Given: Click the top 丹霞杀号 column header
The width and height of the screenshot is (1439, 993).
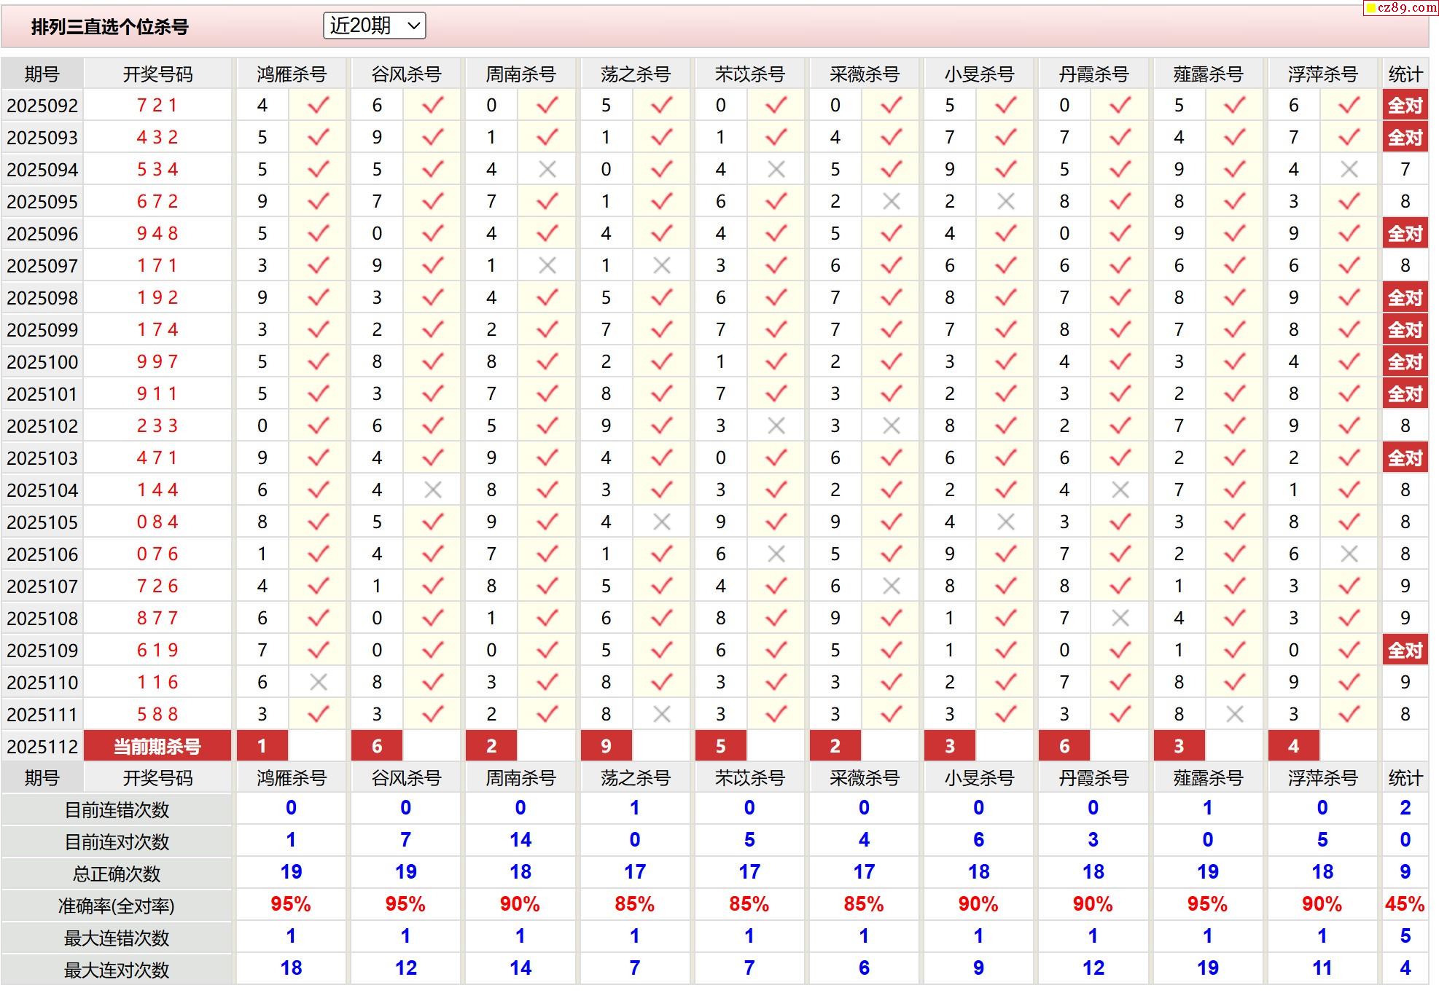Looking at the screenshot, I should click(1093, 74).
